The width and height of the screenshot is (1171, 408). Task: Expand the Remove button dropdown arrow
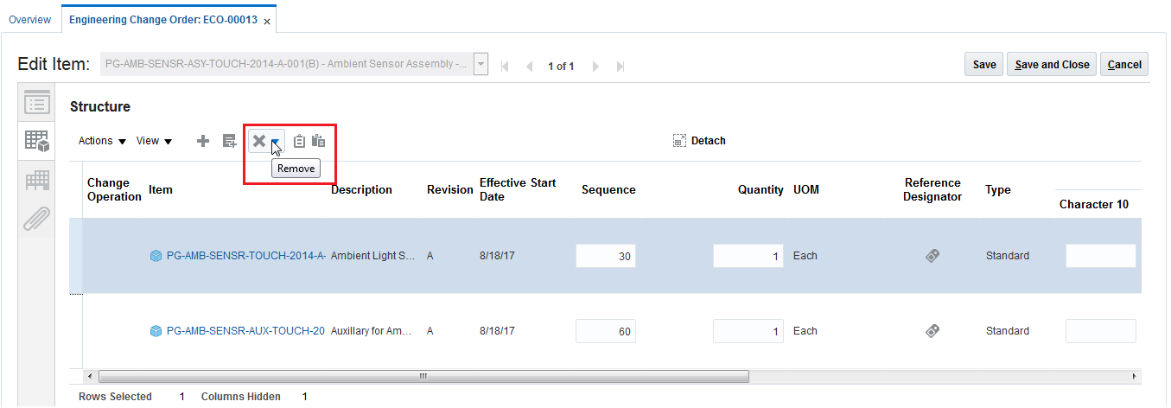tap(276, 142)
